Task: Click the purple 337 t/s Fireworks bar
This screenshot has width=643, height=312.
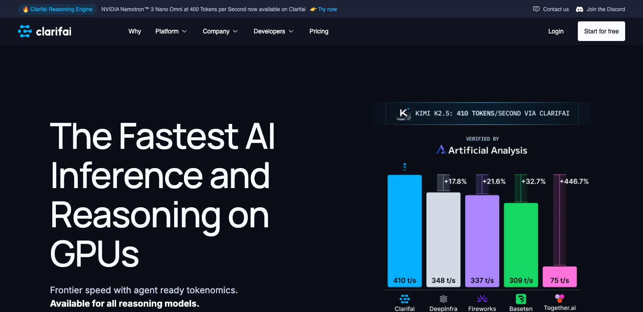Action: (482, 241)
